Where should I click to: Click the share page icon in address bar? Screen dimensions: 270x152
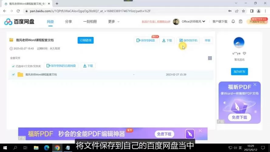(237, 11)
